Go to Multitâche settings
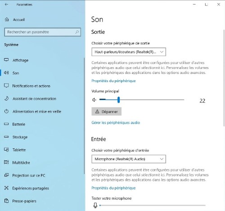Screen dimensions: 225x211 click(21, 163)
